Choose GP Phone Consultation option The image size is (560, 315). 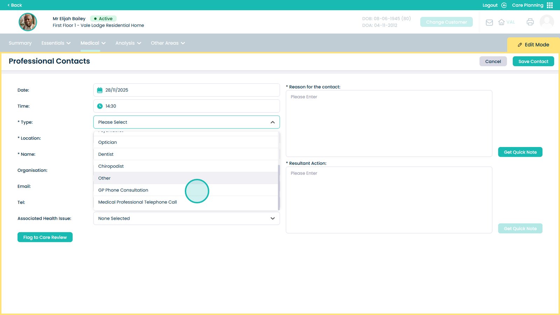pyautogui.click(x=123, y=190)
